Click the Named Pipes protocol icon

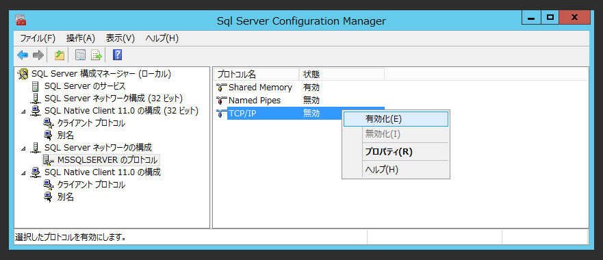[x=221, y=101]
